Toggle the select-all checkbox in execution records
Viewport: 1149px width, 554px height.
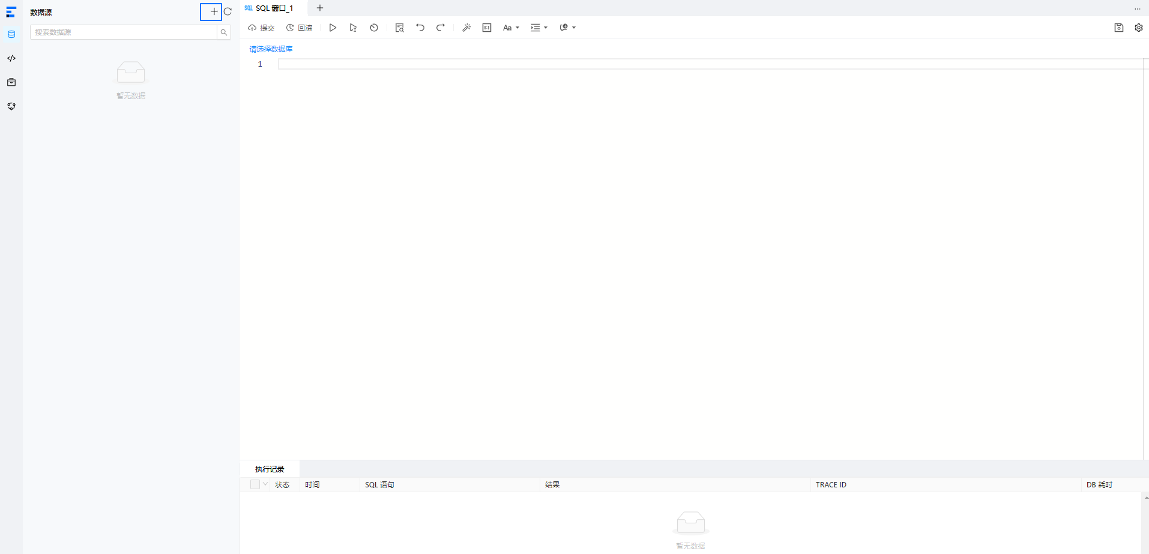(x=255, y=484)
